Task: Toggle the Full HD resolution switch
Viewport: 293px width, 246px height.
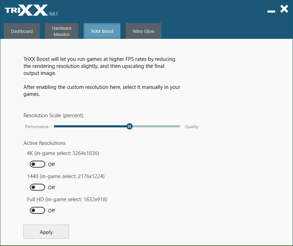Action: [x=37, y=211]
